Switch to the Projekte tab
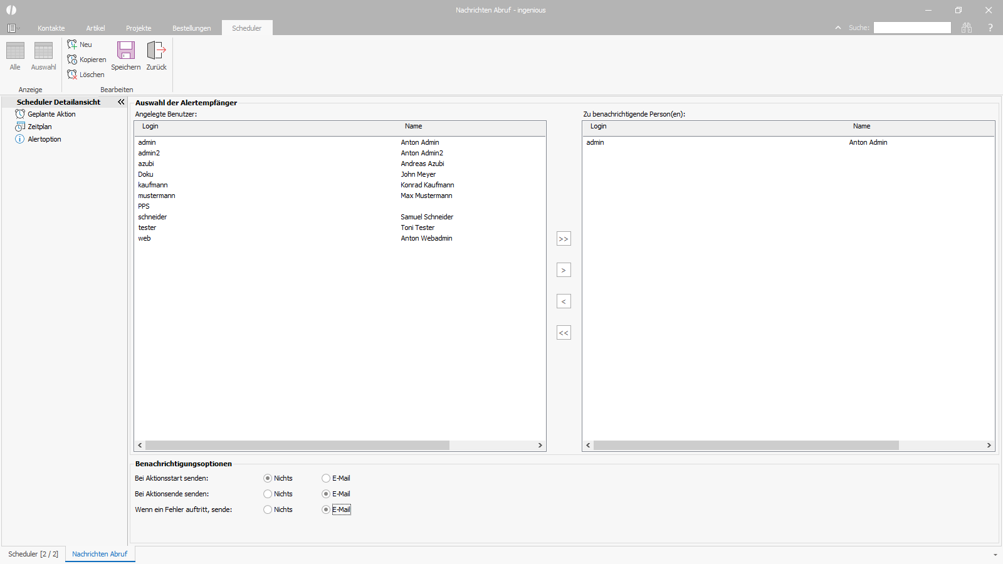 [139, 28]
